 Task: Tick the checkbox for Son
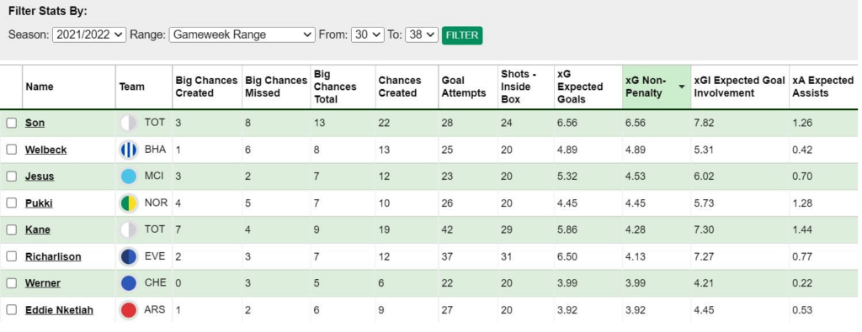(12, 123)
